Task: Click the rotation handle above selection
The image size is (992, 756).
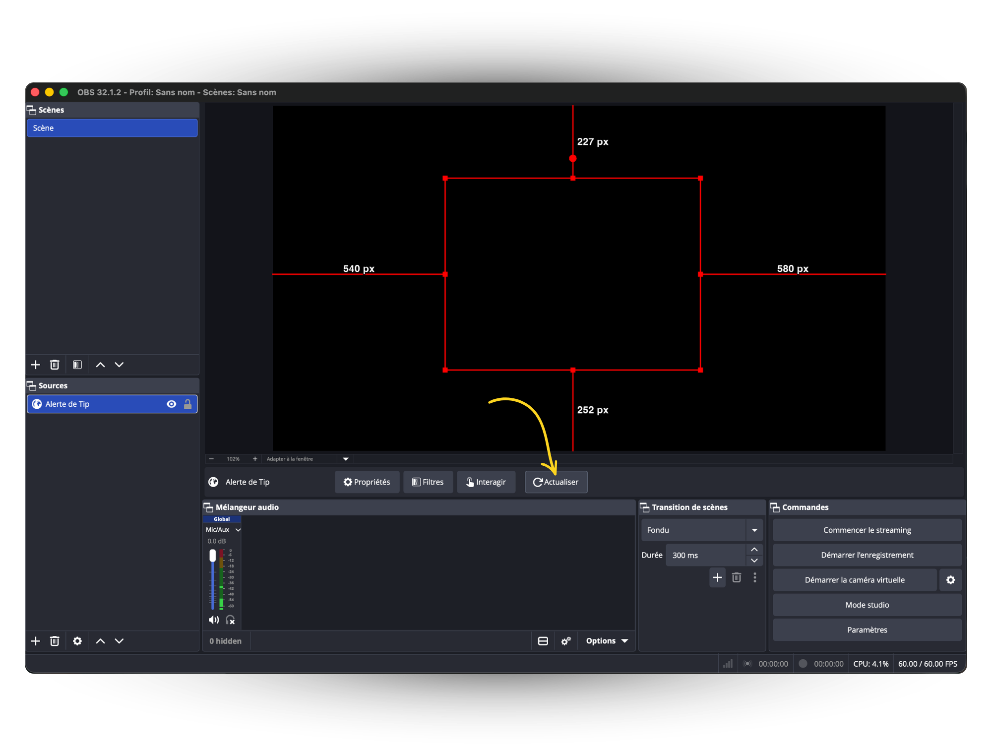Action: click(x=573, y=159)
